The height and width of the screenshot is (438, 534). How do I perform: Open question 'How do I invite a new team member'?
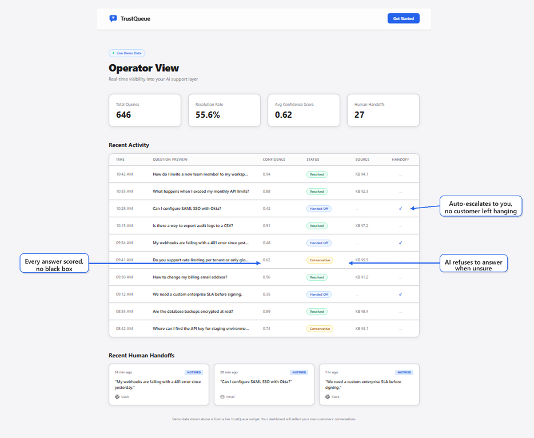tap(200, 174)
